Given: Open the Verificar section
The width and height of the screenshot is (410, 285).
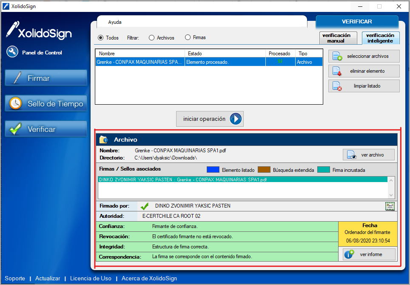Looking at the screenshot, I should coord(46,129).
